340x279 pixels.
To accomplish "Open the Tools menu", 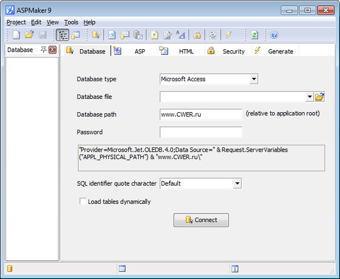I will 71,22.
